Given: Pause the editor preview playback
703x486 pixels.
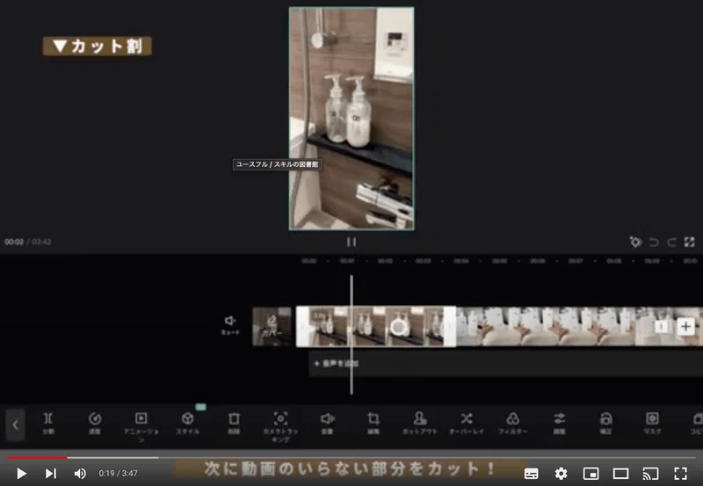Looking at the screenshot, I should (351, 242).
